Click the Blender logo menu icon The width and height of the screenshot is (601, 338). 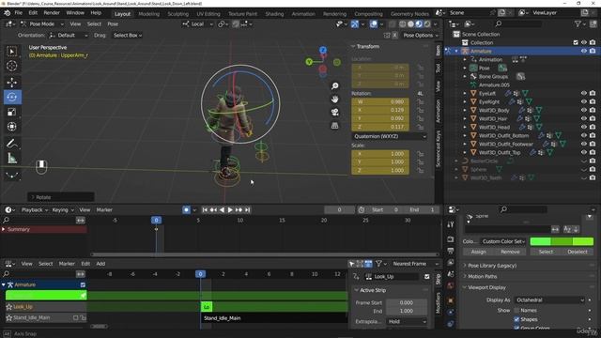tap(7, 12)
